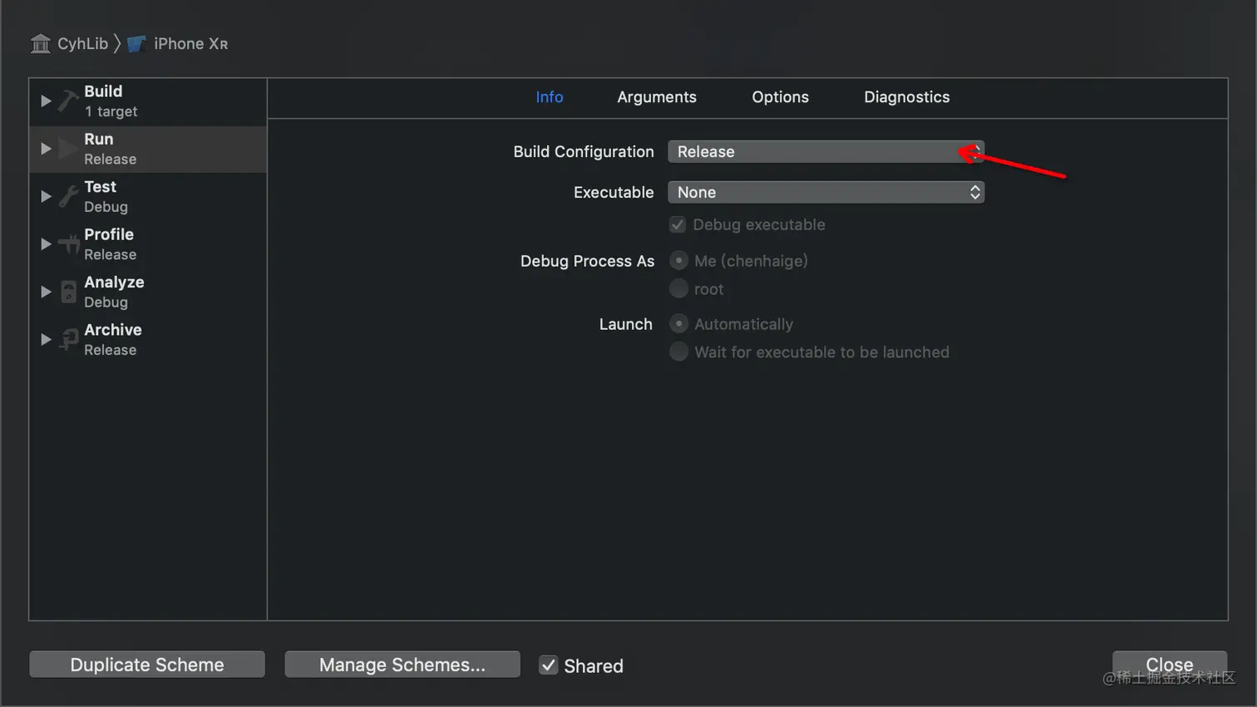Click the iPhone XR device icon
Viewport: 1257px width, 707px height.
(137, 43)
